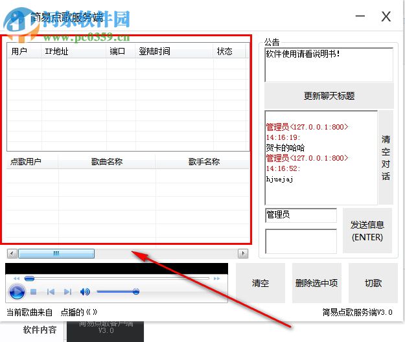Sort by 用户 column header
Image resolution: width=405 pixels, height=342 pixels.
(x=24, y=51)
